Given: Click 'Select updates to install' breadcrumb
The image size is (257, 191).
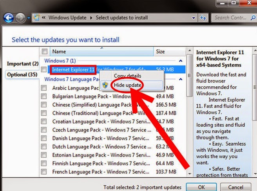Looking at the screenshot, I should point(122,18).
